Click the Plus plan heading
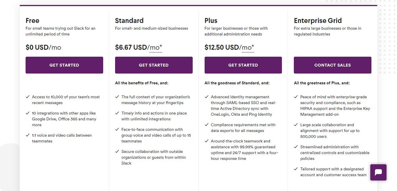Image resolution: width=397 pixels, height=191 pixels. [x=211, y=21]
